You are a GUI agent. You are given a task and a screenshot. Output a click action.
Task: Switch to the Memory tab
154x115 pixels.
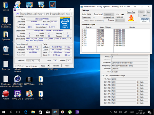click(40, 14)
